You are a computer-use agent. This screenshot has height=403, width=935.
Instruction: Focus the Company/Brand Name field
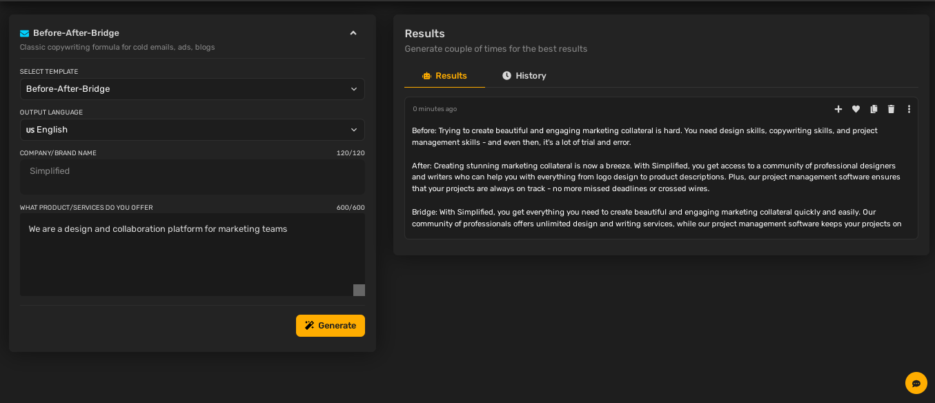[193, 177]
